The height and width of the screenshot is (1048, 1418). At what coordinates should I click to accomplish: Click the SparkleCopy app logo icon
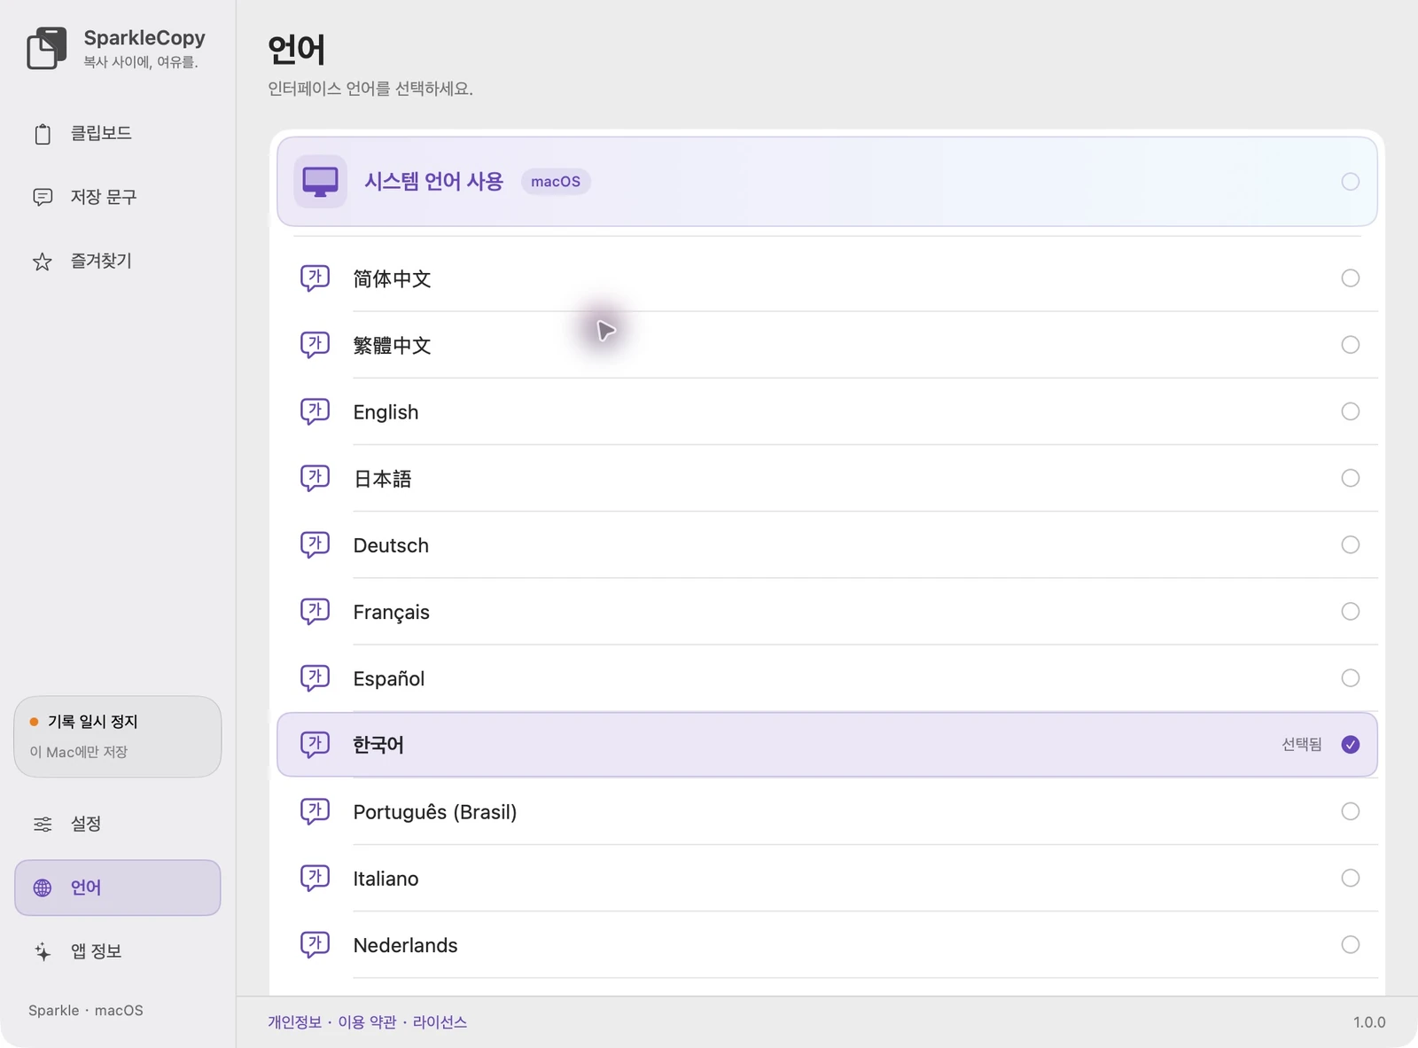(47, 48)
